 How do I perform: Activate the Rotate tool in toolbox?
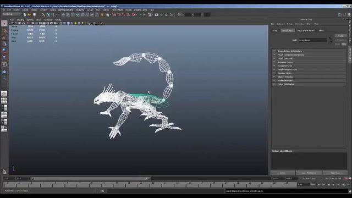(x=4, y=51)
